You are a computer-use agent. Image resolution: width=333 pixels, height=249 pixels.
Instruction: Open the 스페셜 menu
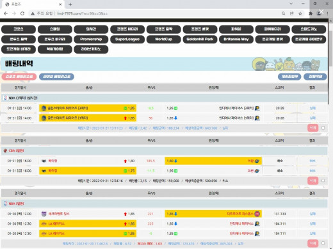tap(55, 29)
